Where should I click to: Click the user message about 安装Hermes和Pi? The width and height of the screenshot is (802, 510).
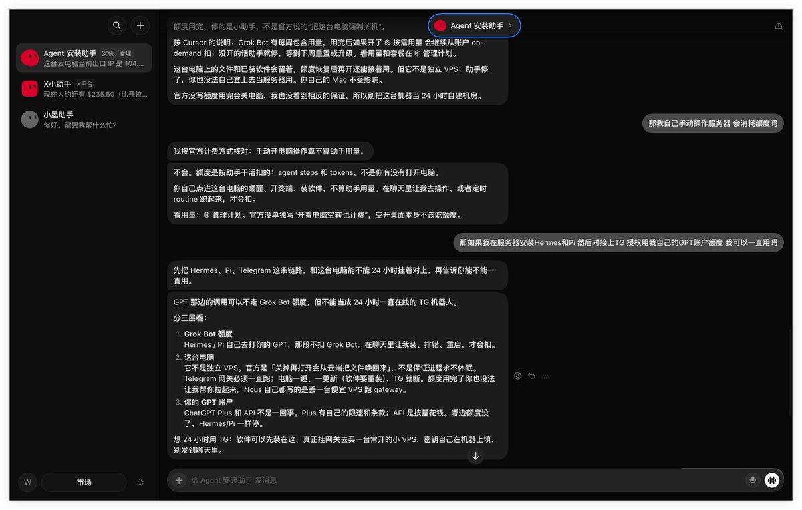[618, 243]
